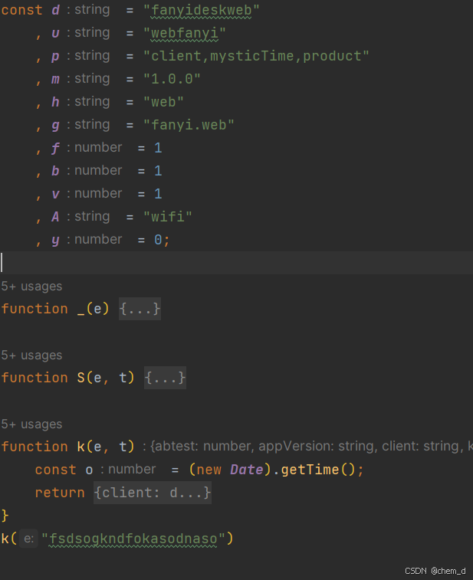
Task: Expand the folded return object {client: d...}
Action: pos(153,493)
